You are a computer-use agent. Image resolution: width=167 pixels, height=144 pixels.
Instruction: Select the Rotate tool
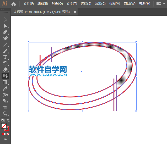click(5, 63)
